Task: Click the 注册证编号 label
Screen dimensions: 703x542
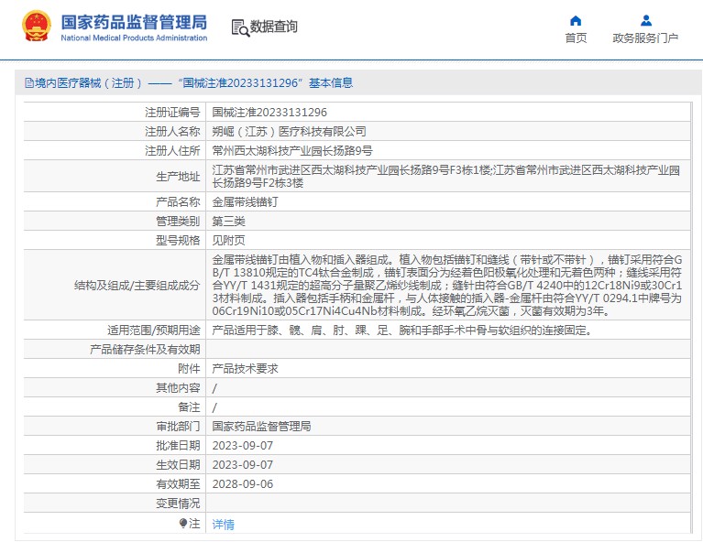Action: point(172,113)
